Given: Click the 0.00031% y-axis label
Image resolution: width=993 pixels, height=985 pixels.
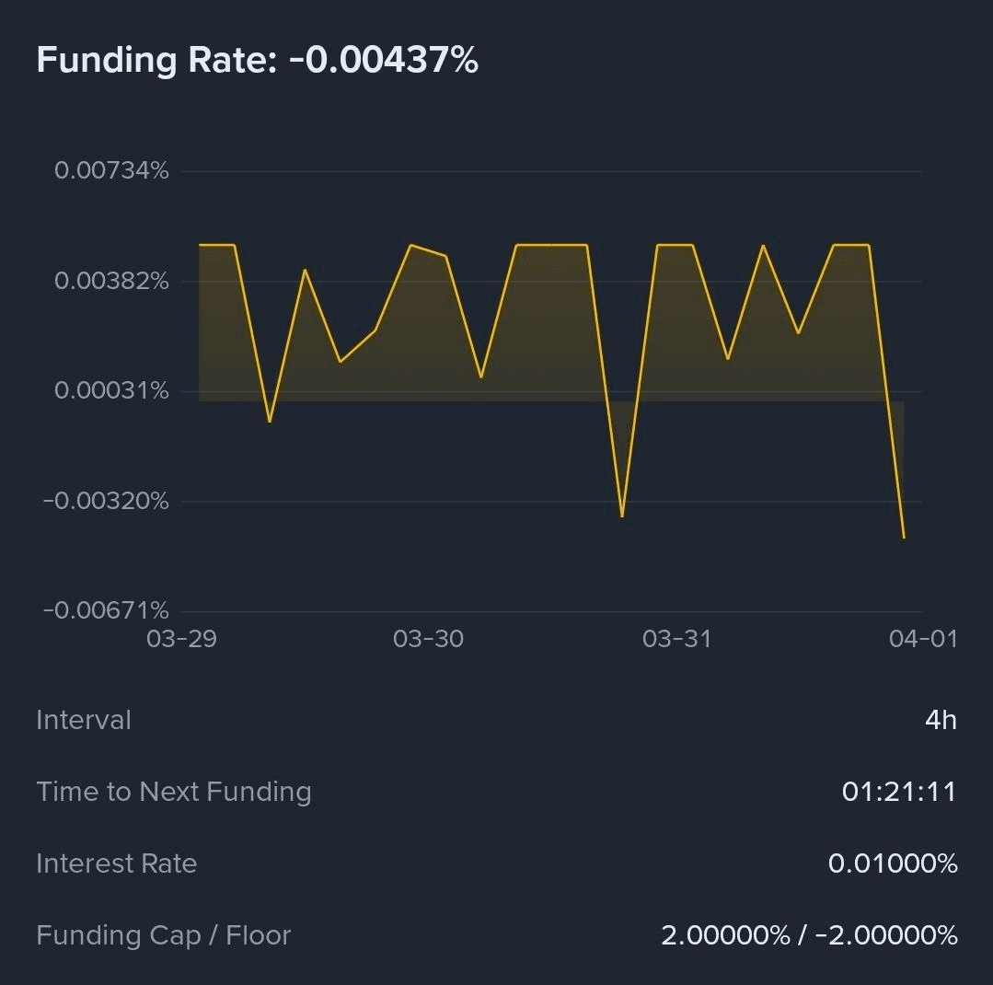Looking at the screenshot, I should click(111, 391).
